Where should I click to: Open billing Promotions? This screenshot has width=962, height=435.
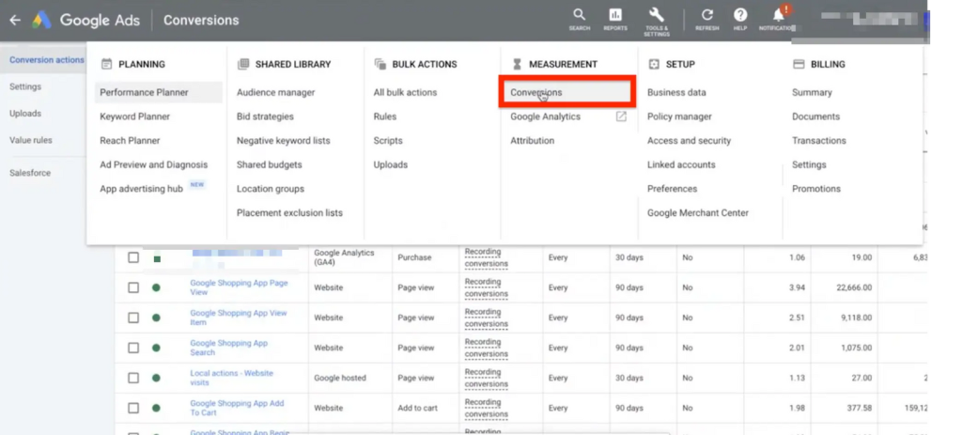click(816, 189)
